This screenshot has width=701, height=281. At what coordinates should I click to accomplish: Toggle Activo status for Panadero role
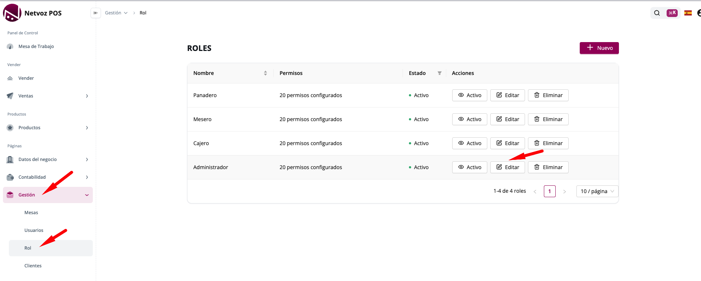(x=469, y=95)
